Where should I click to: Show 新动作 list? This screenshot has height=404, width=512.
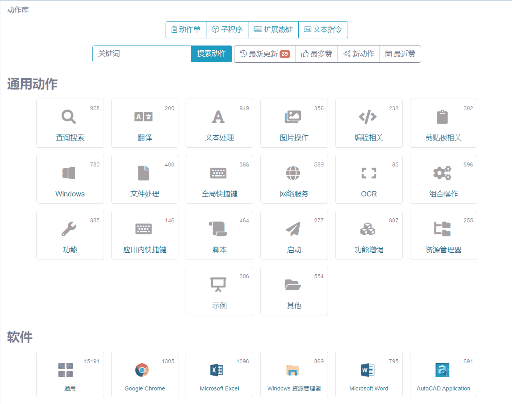pyautogui.click(x=359, y=54)
